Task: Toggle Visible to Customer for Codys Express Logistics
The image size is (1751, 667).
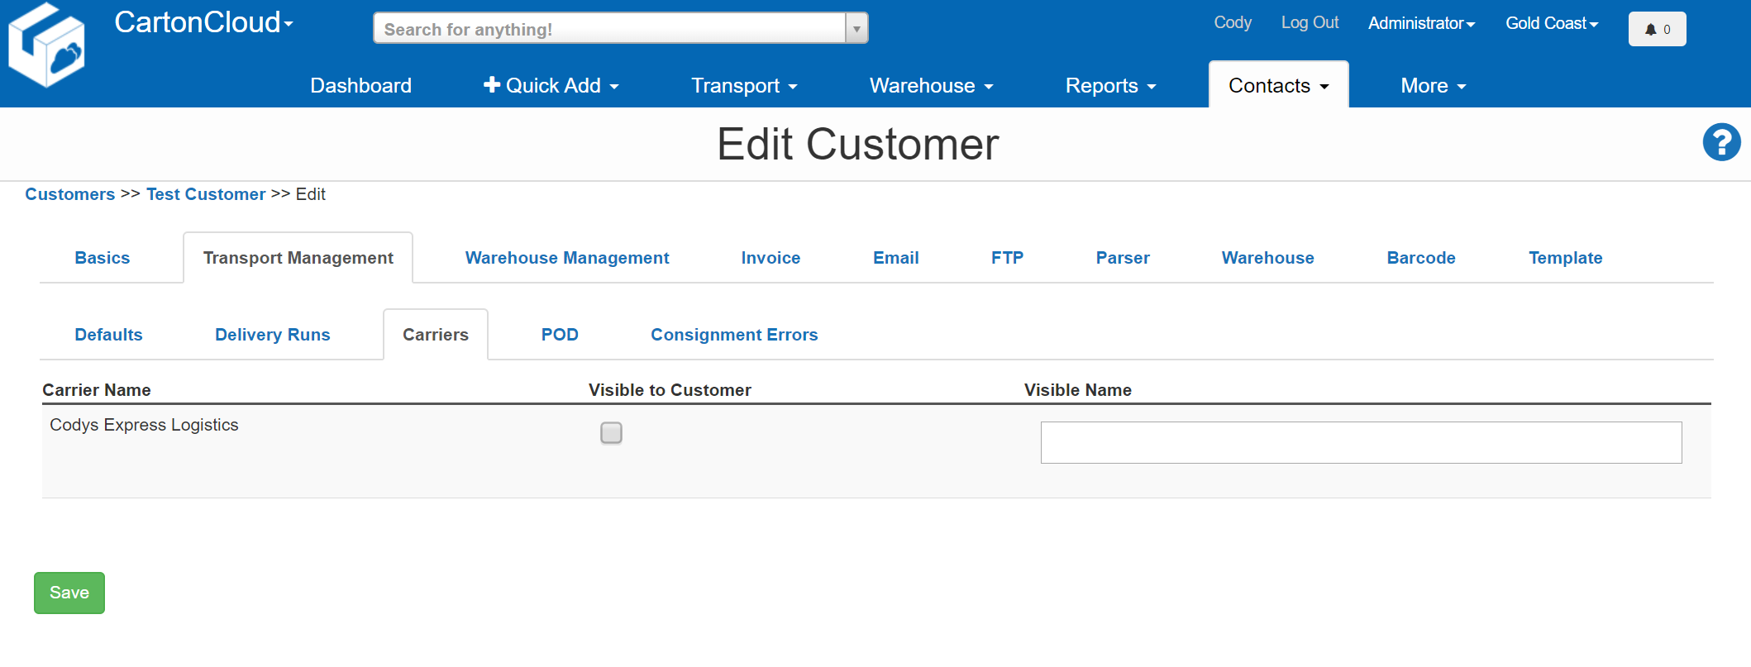Action: (x=611, y=433)
